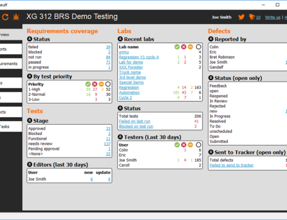Screen dimensions: 287x220
Task: Collapse the Sent to Tracker section
Action: 211,152
